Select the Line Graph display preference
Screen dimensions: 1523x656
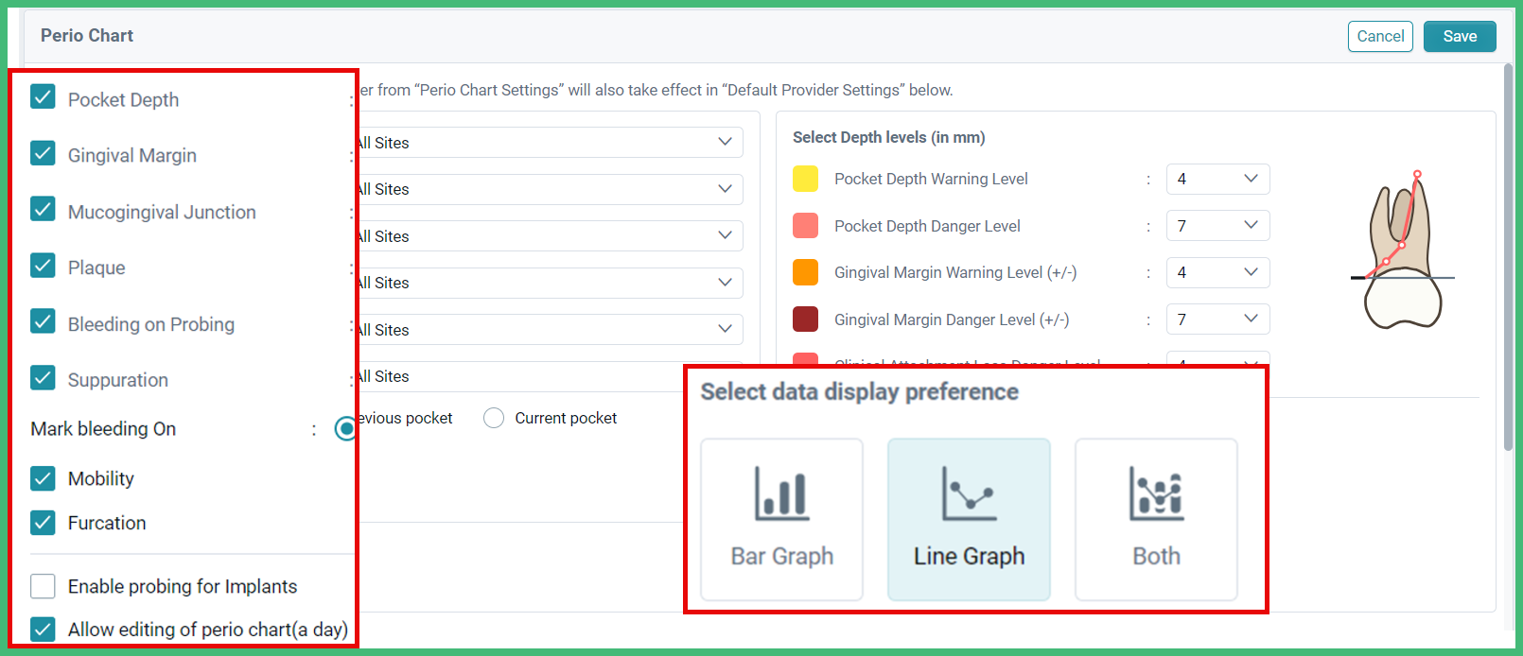(968, 519)
